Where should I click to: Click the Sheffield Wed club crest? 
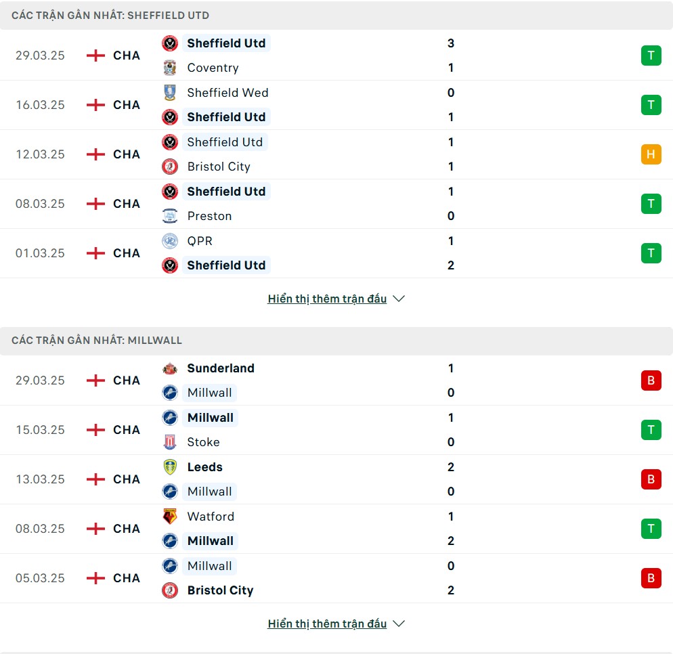(170, 93)
